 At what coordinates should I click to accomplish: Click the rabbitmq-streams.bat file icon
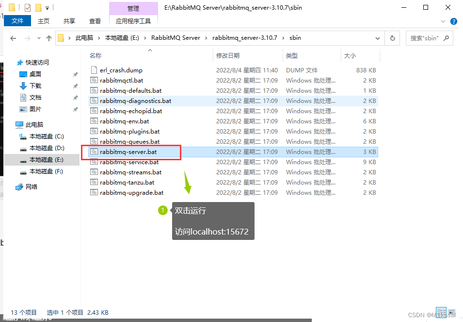pos(94,172)
